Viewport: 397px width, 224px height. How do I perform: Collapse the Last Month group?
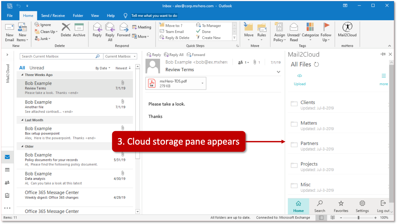pos(22,120)
